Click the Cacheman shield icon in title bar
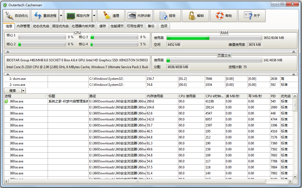 coord(5,5)
